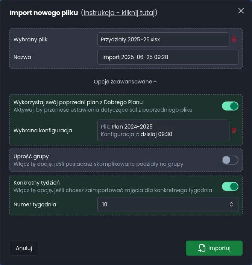This screenshot has width=252, height=265.
Task: Click the Wykorzystaj swój poprzedni plan label
Action: 78,102
